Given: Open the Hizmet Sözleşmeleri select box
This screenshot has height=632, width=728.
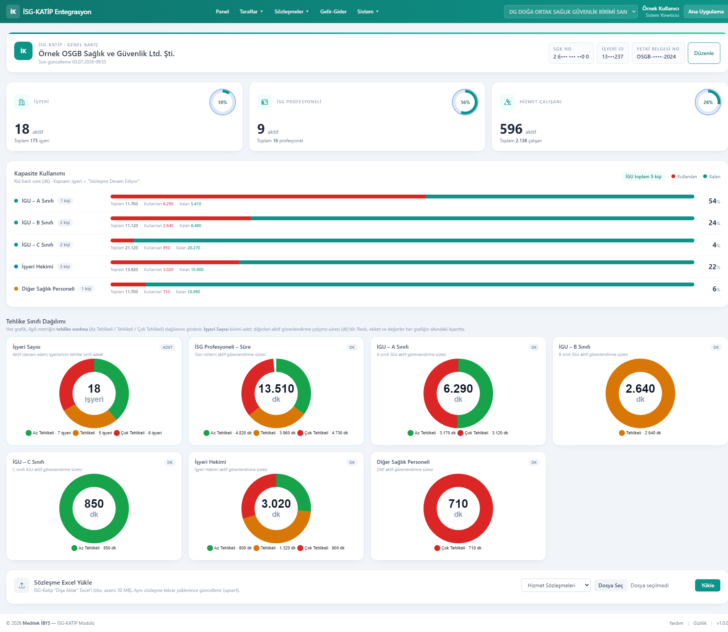Looking at the screenshot, I should (555, 585).
